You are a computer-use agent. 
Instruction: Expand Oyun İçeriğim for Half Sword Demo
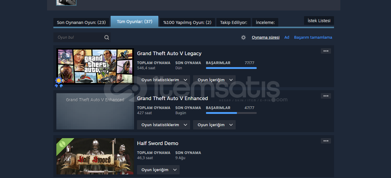(x=158, y=170)
